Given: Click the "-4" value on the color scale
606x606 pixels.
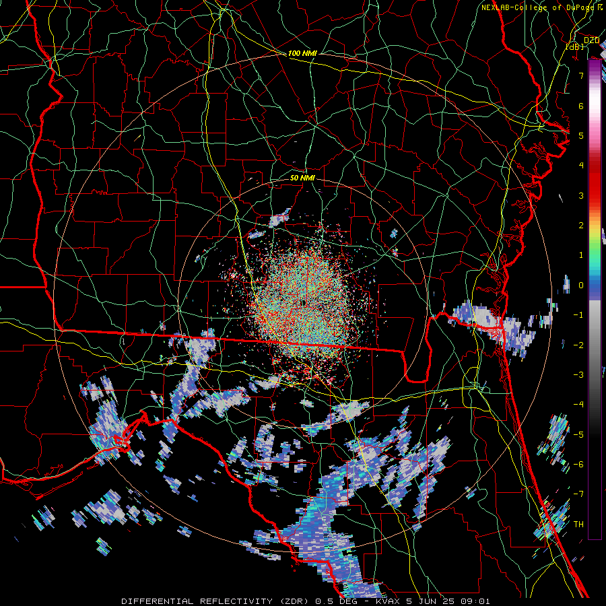Looking at the screenshot, I should [578, 405].
